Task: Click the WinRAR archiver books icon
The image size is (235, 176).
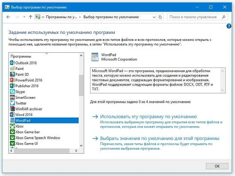Action: click(x=12, y=109)
